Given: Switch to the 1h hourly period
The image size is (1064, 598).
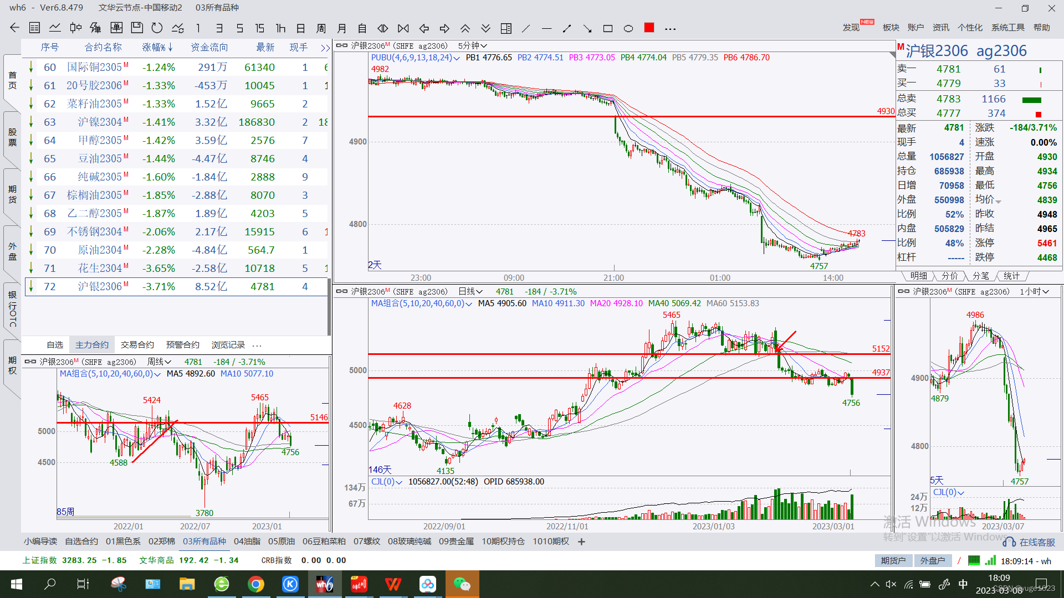Looking at the screenshot, I should tap(280, 28).
